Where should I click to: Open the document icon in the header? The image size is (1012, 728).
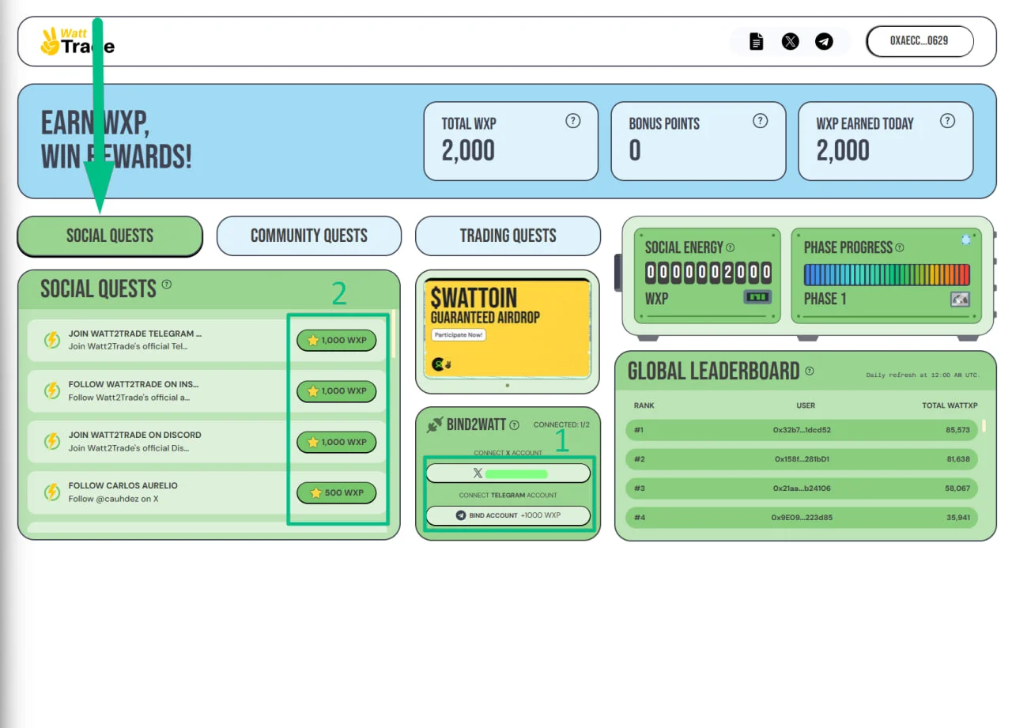(757, 42)
